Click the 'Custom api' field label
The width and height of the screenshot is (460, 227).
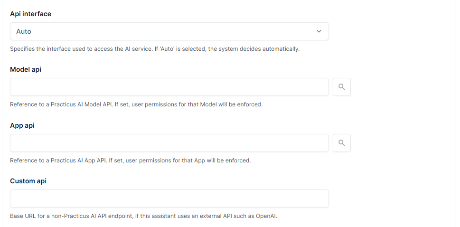(x=28, y=181)
